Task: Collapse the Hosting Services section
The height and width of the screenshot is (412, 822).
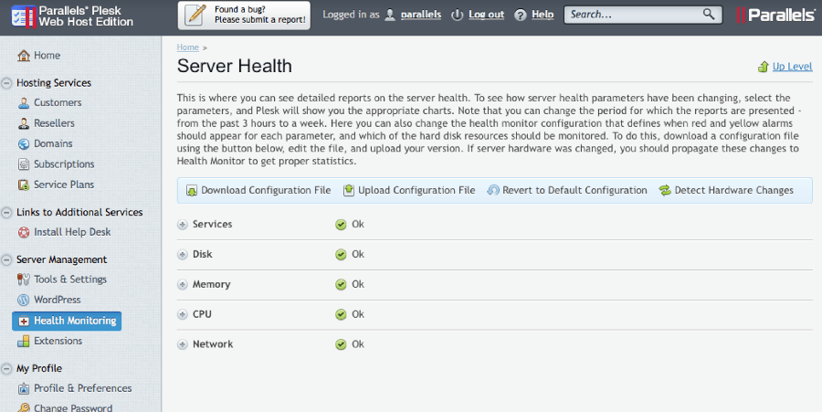Action: tap(6, 83)
